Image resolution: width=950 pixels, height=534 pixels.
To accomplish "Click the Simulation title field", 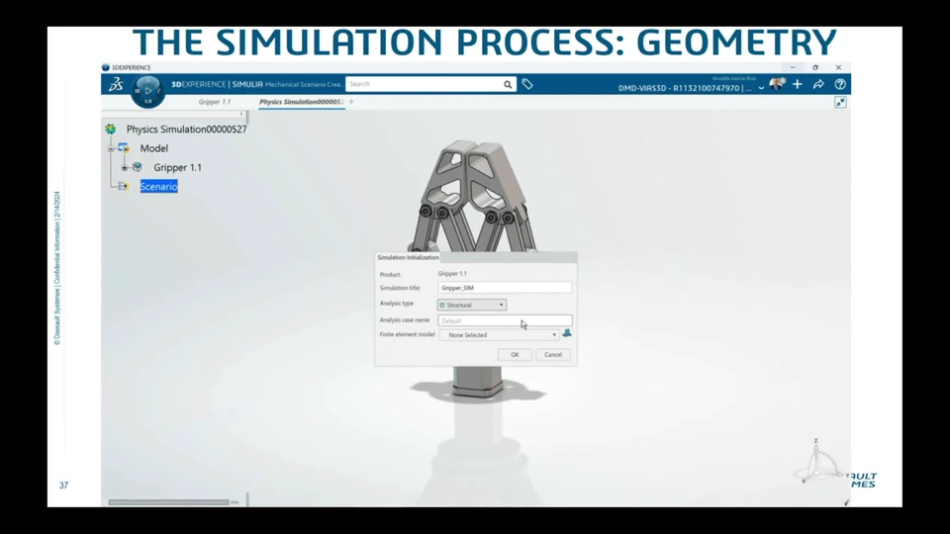I will 505,288.
